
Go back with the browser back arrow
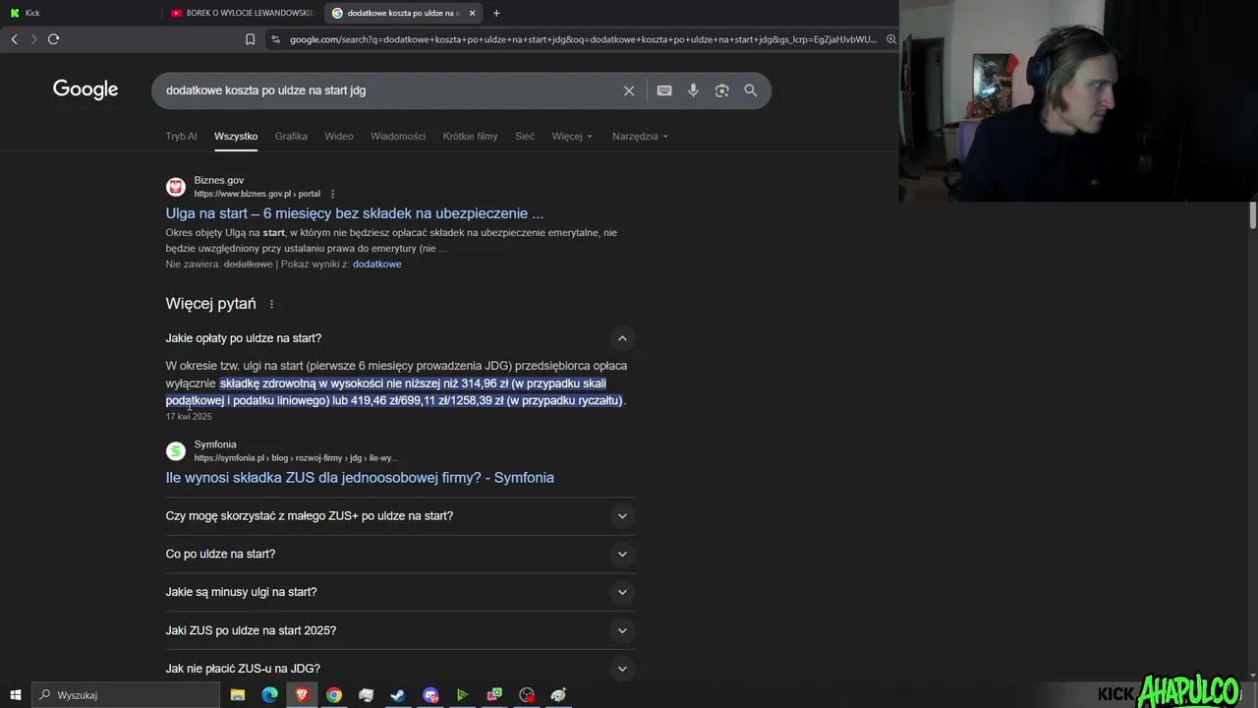point(14,39)
